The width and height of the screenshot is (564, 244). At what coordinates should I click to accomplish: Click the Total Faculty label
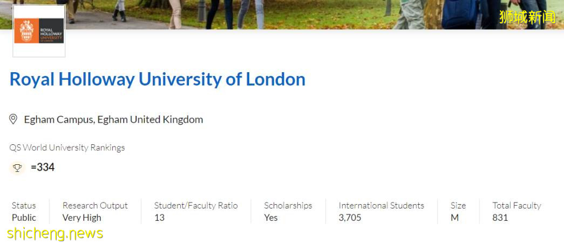(x=517, y=205)
